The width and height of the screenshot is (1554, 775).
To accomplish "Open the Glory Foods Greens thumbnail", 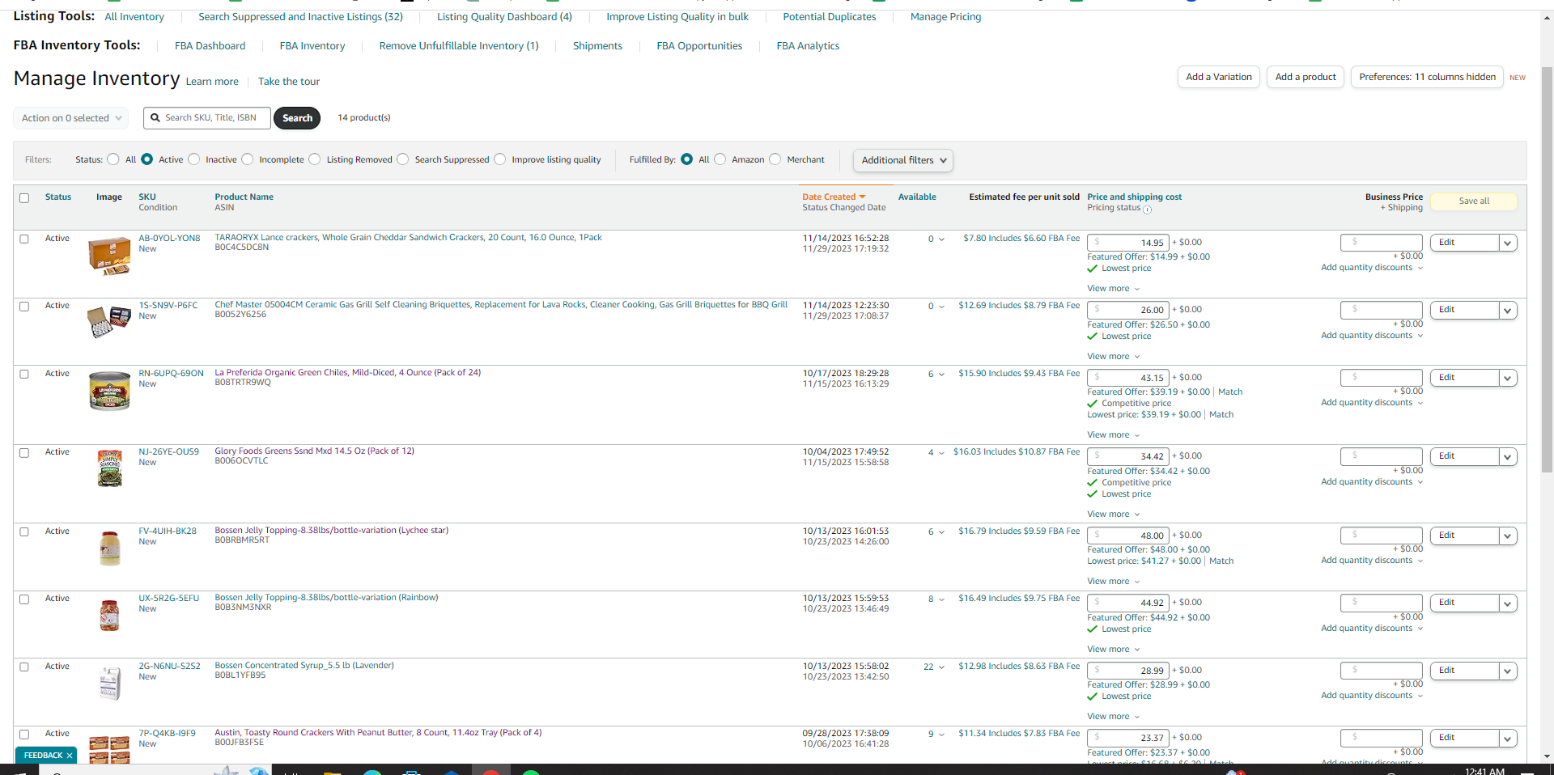I will click(109, 468).
